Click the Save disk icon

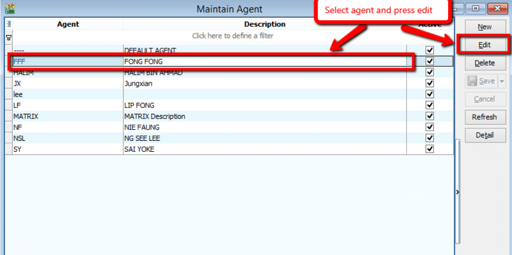point(472,81)
